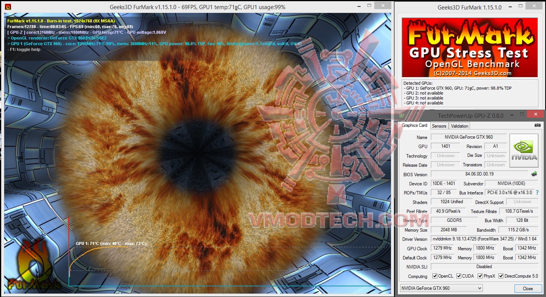This screenshot has height=297, width=546.
Task: Click the "GPU 1: 71°C (min: 40°C - max: 72°C)" label
Action: (111, 243)
